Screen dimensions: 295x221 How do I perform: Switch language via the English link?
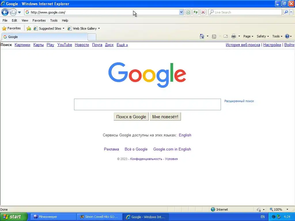point(185,135)
